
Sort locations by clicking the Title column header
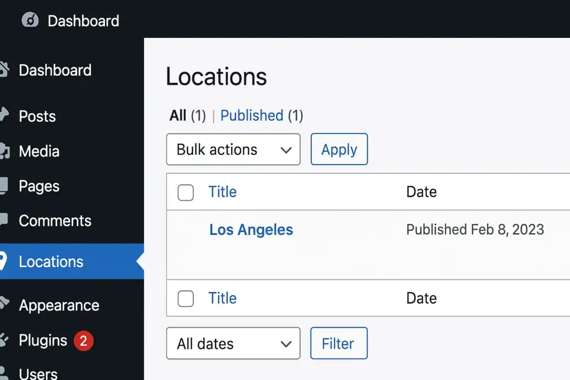pos(222,191)
